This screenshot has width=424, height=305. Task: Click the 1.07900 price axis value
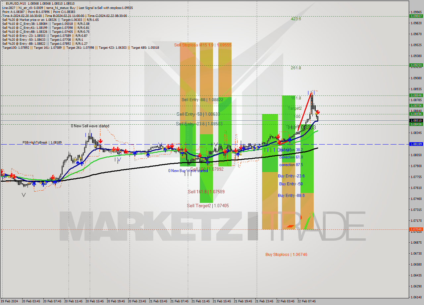tap(416, 166)
